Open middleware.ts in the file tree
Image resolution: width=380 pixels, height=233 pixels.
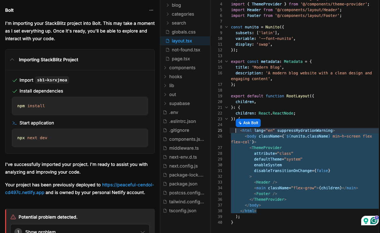click(184, 148)
